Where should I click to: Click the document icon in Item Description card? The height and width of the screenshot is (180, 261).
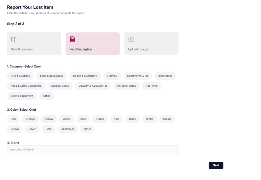[x=72, y=39]
